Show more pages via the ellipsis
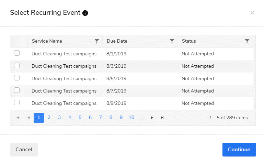 click(142, 118)
